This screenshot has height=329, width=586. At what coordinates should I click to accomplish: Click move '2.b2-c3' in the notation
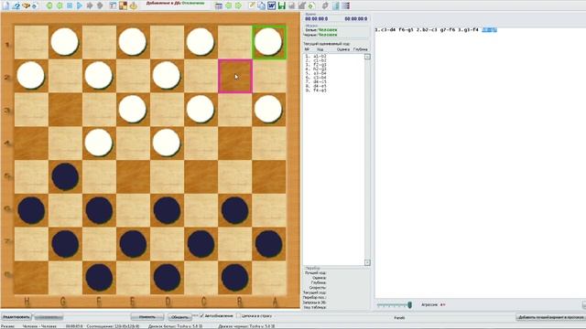click(x=427, y=30)
